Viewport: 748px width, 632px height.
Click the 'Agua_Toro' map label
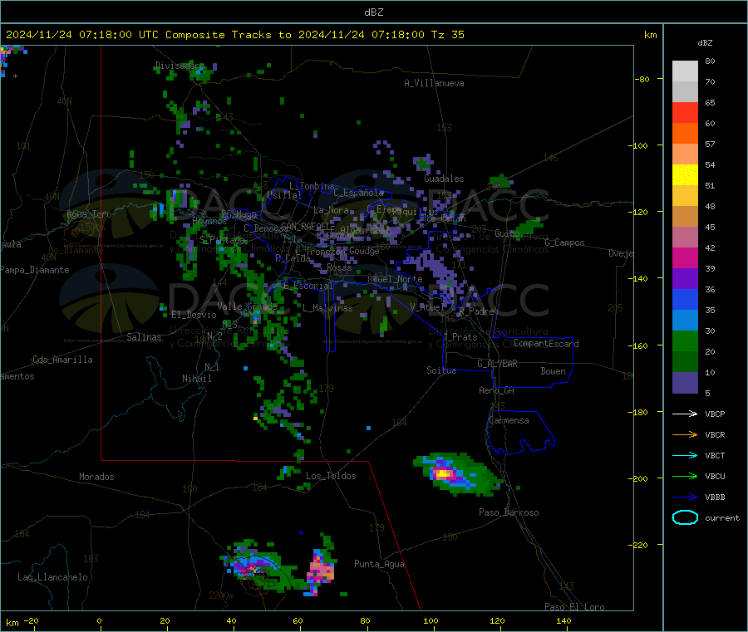[89, 214]
